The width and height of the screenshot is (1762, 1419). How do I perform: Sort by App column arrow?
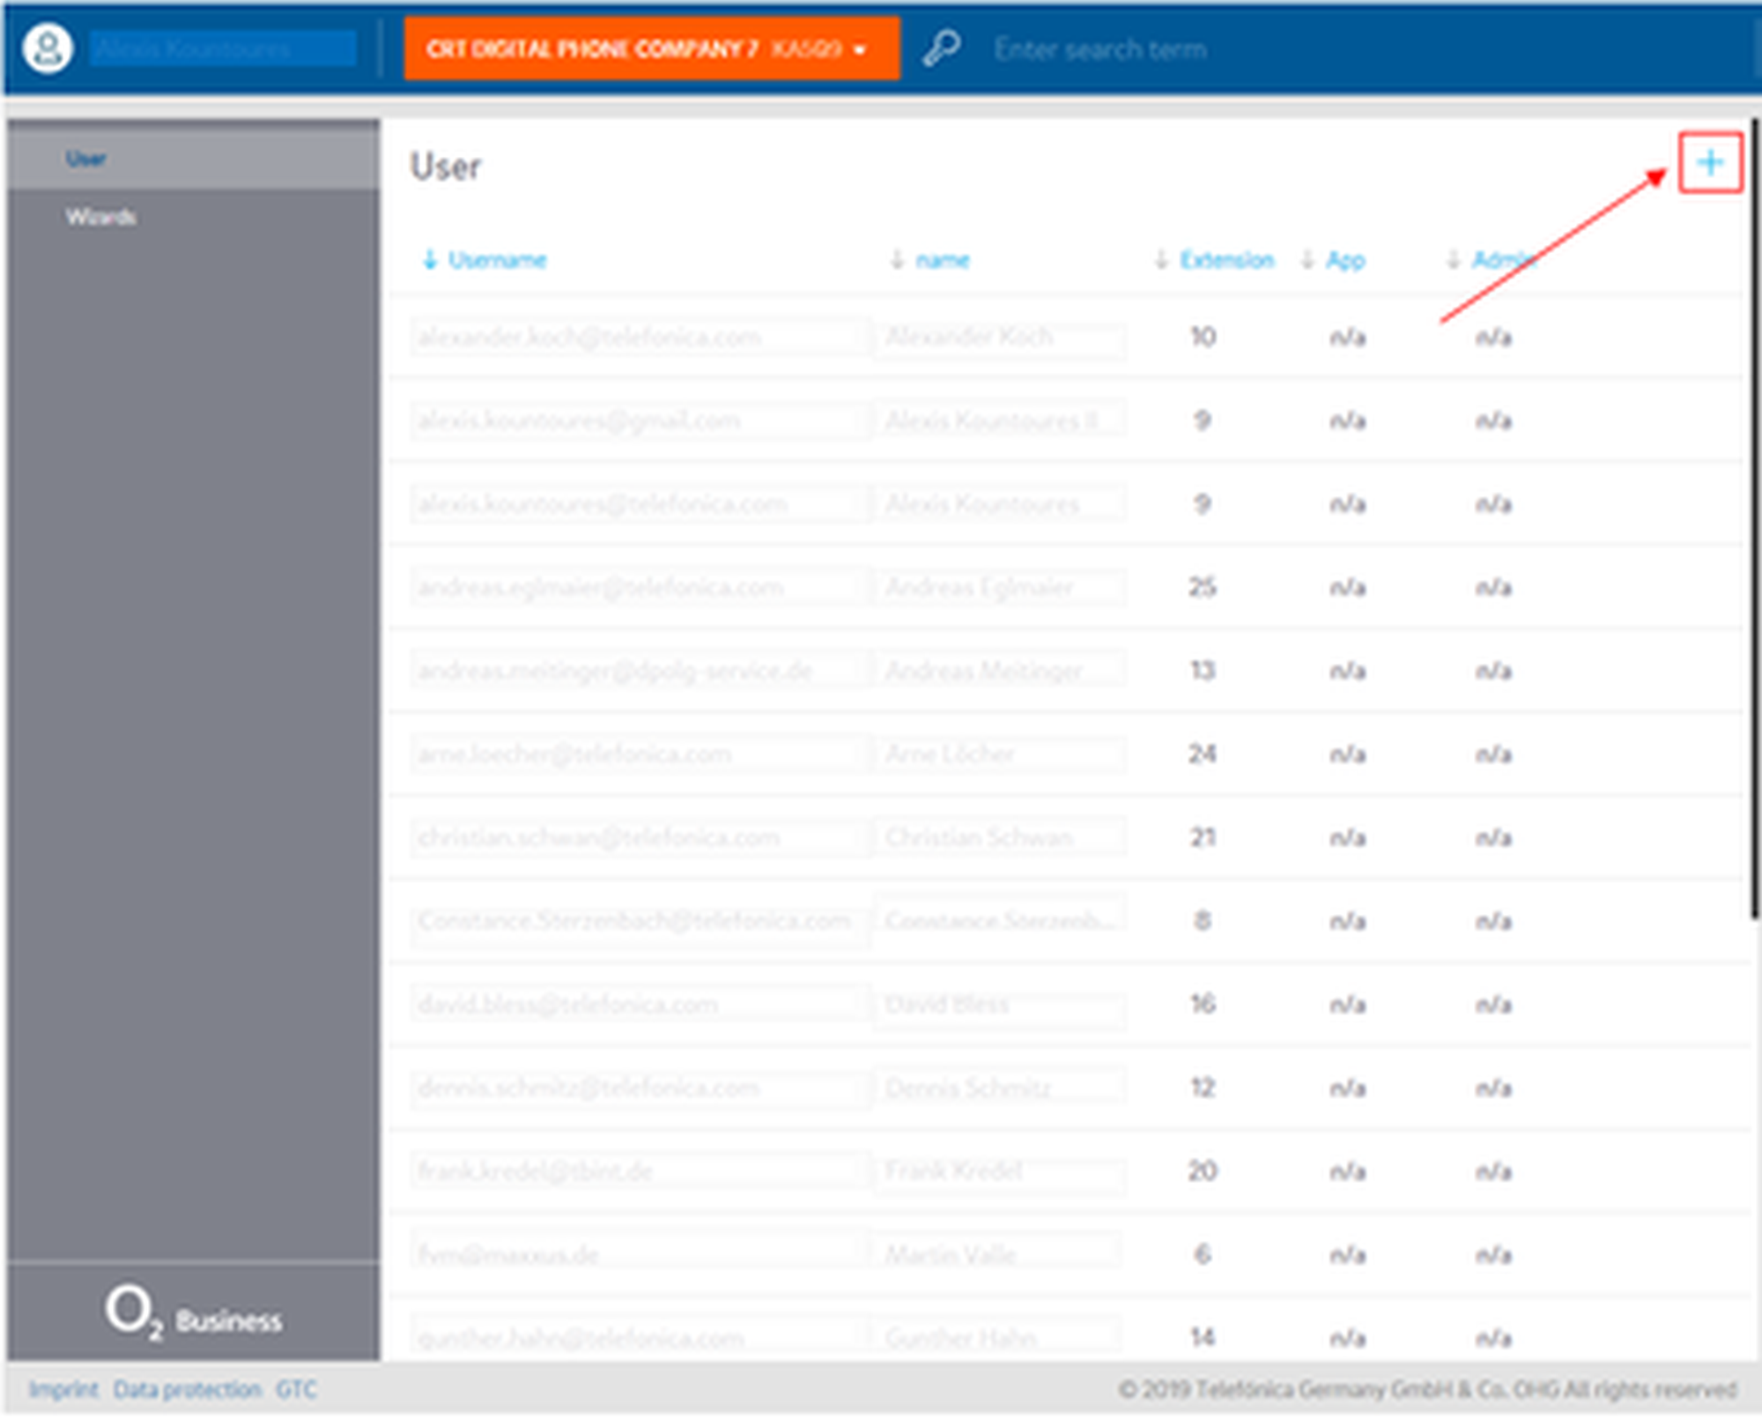pos(1307,259)
